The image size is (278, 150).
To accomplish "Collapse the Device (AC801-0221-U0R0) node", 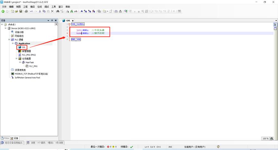I will pyautogui.click(x=5, y=28).
